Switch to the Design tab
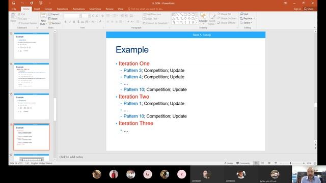This screenshot has height=183, width=326. click(48, 9)
